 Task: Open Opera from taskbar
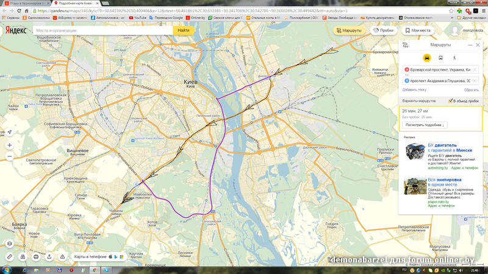pos(71,270)
